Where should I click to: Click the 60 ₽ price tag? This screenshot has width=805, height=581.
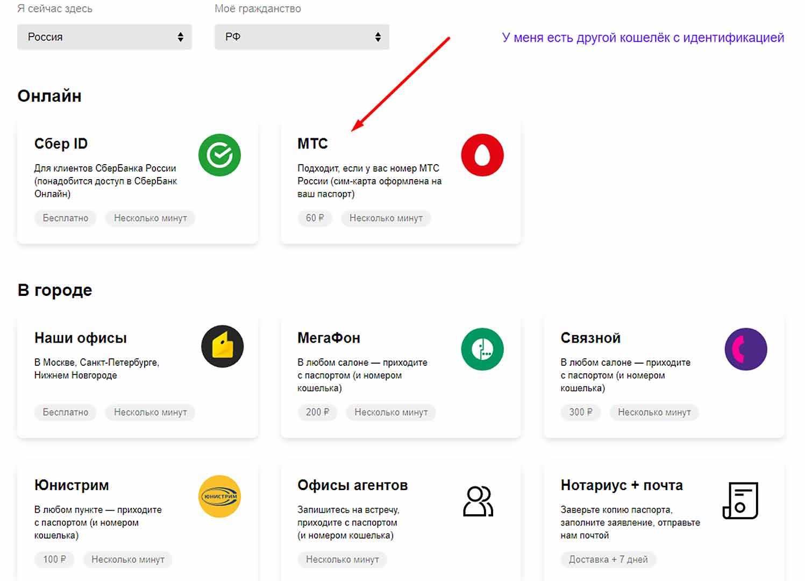coord(315,218)
